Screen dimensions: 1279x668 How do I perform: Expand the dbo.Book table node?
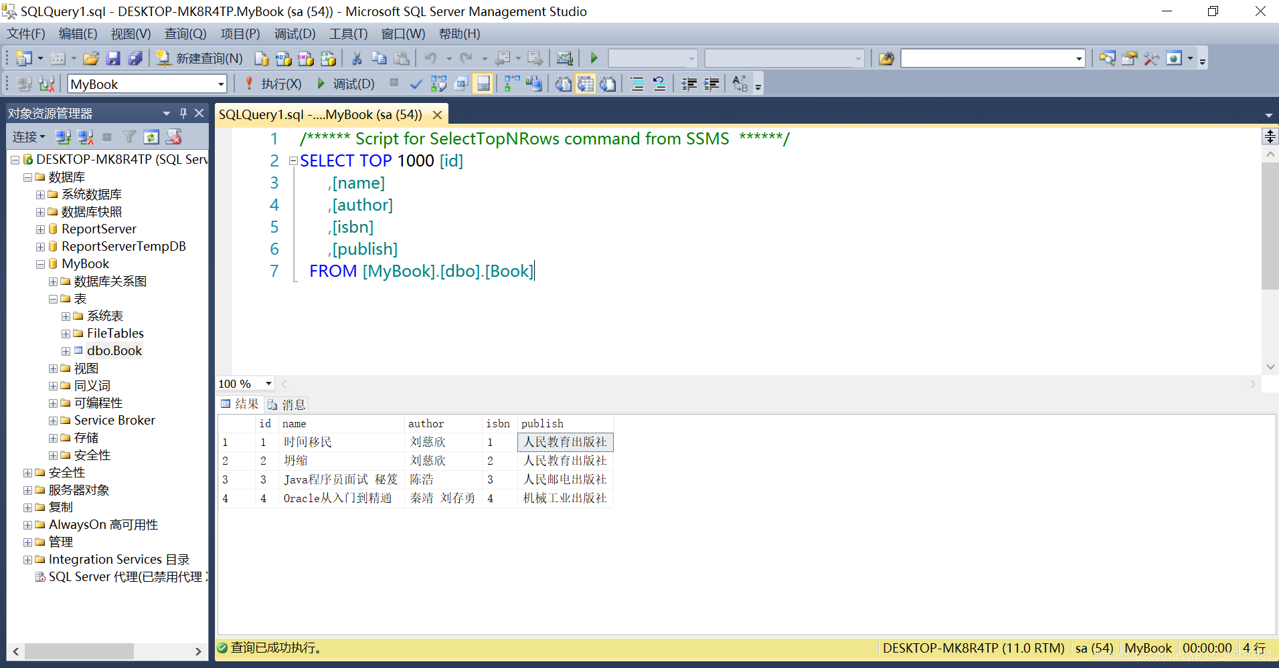point(66,351)
